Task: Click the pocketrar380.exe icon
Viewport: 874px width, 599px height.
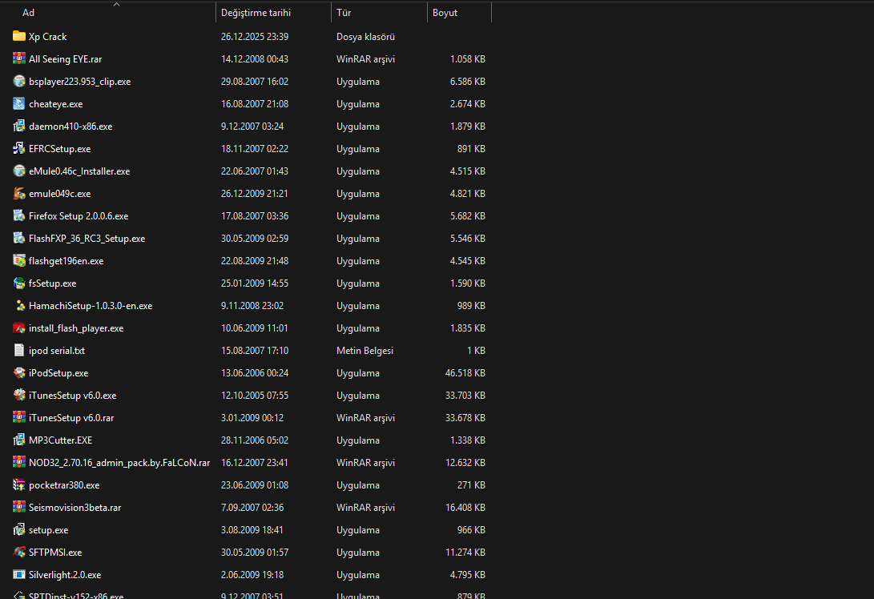Action: [19, 484]
